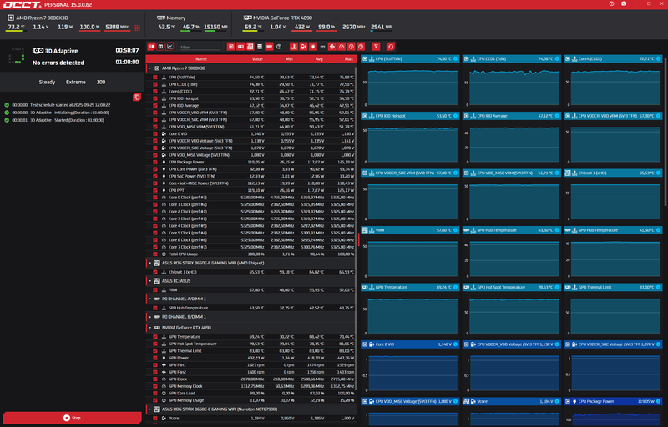
Task: Stop the running 3D Adaptive test
Action: (x=72, y=418)
